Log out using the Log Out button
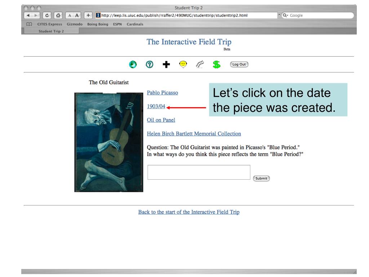This screenshot has height=277, width=369. click(x=239, y=64)
